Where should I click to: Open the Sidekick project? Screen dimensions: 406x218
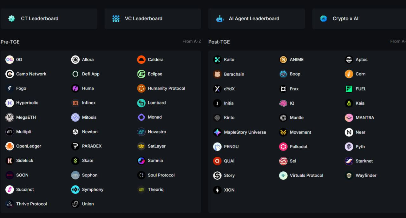pos(19,161)
